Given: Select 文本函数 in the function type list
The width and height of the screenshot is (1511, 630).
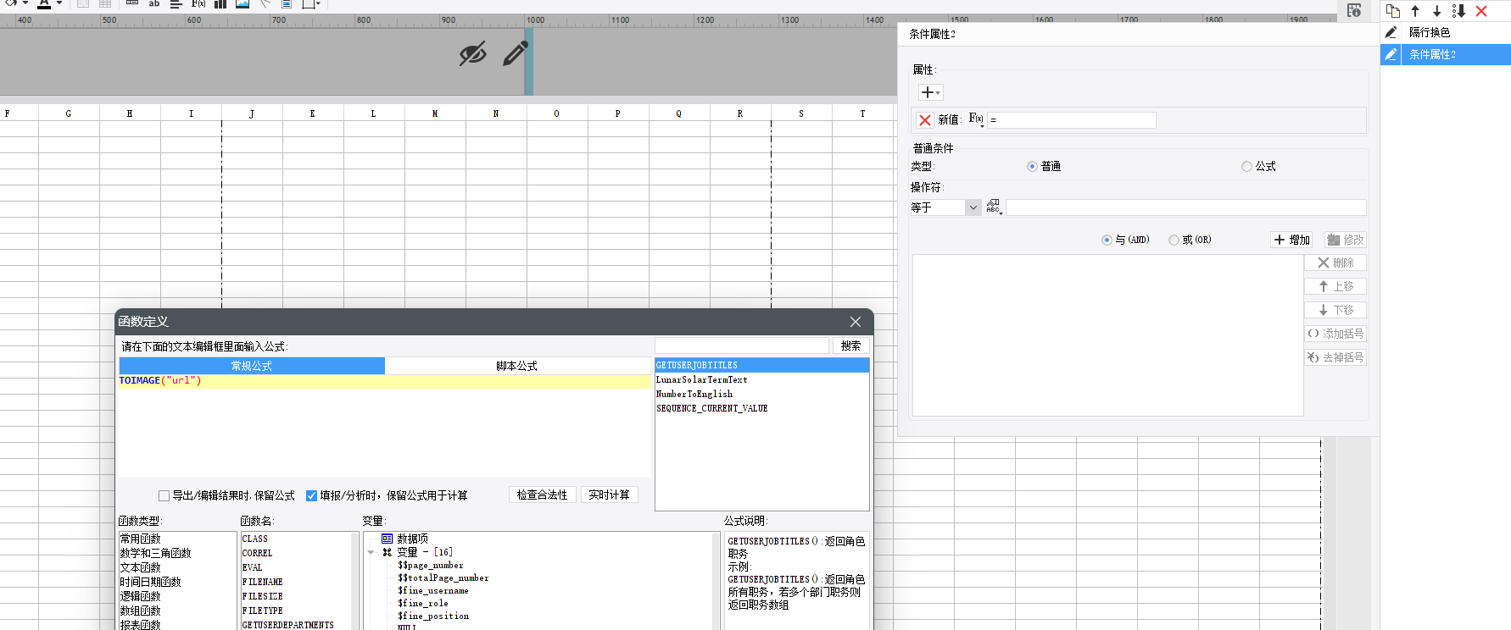Looking at the screenshot, I should pos(177,567).
